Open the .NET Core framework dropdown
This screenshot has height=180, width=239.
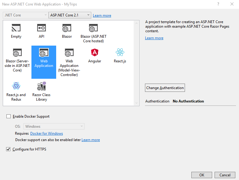[25, 15]
